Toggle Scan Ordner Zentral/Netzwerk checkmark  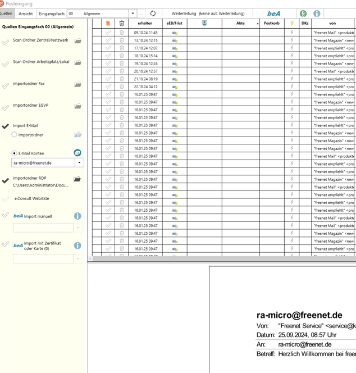(x=5, y=42)
